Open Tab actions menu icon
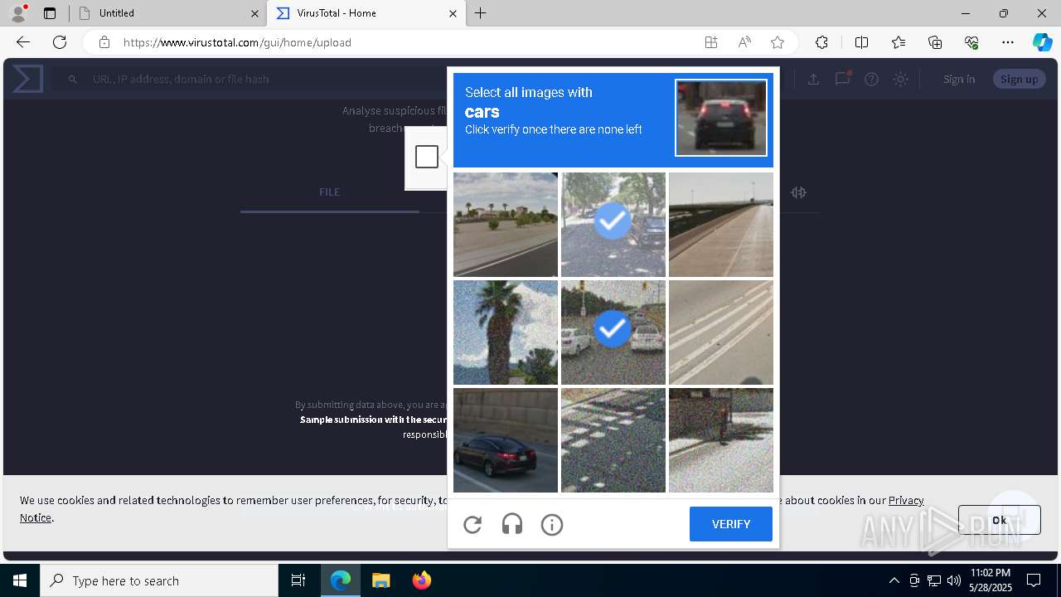 coord(50,13)
